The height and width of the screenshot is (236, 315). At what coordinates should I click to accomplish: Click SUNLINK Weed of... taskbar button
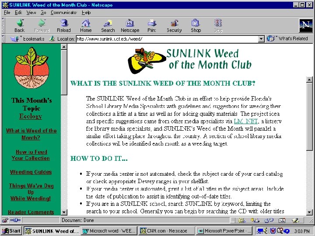coord(52,231)
